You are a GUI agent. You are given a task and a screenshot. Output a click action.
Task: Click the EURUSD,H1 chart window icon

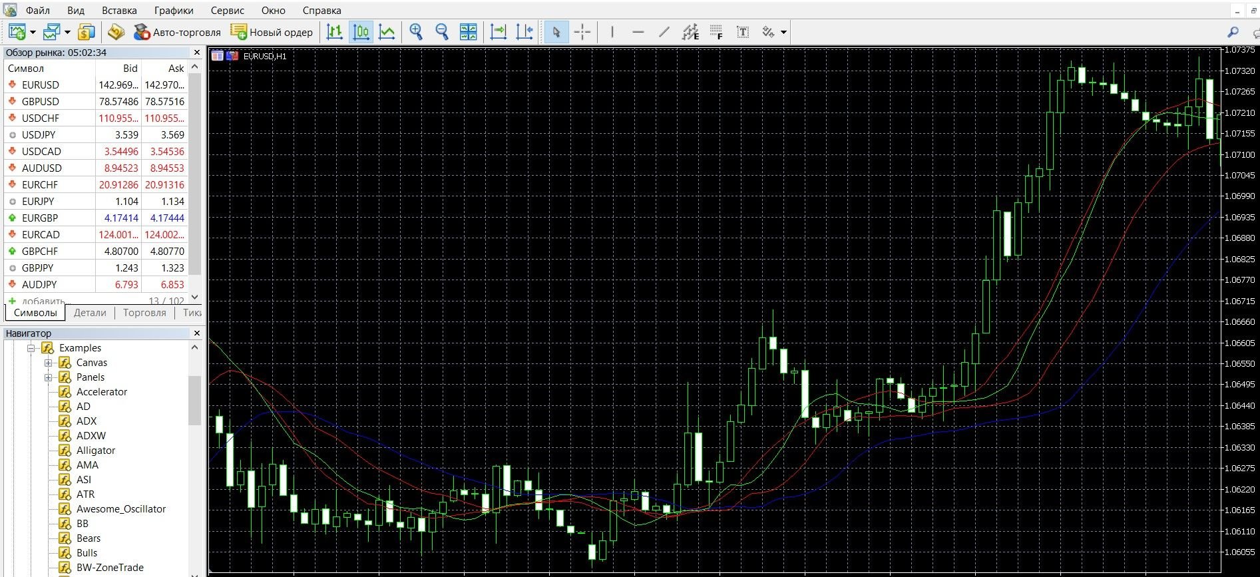point(218,56)
